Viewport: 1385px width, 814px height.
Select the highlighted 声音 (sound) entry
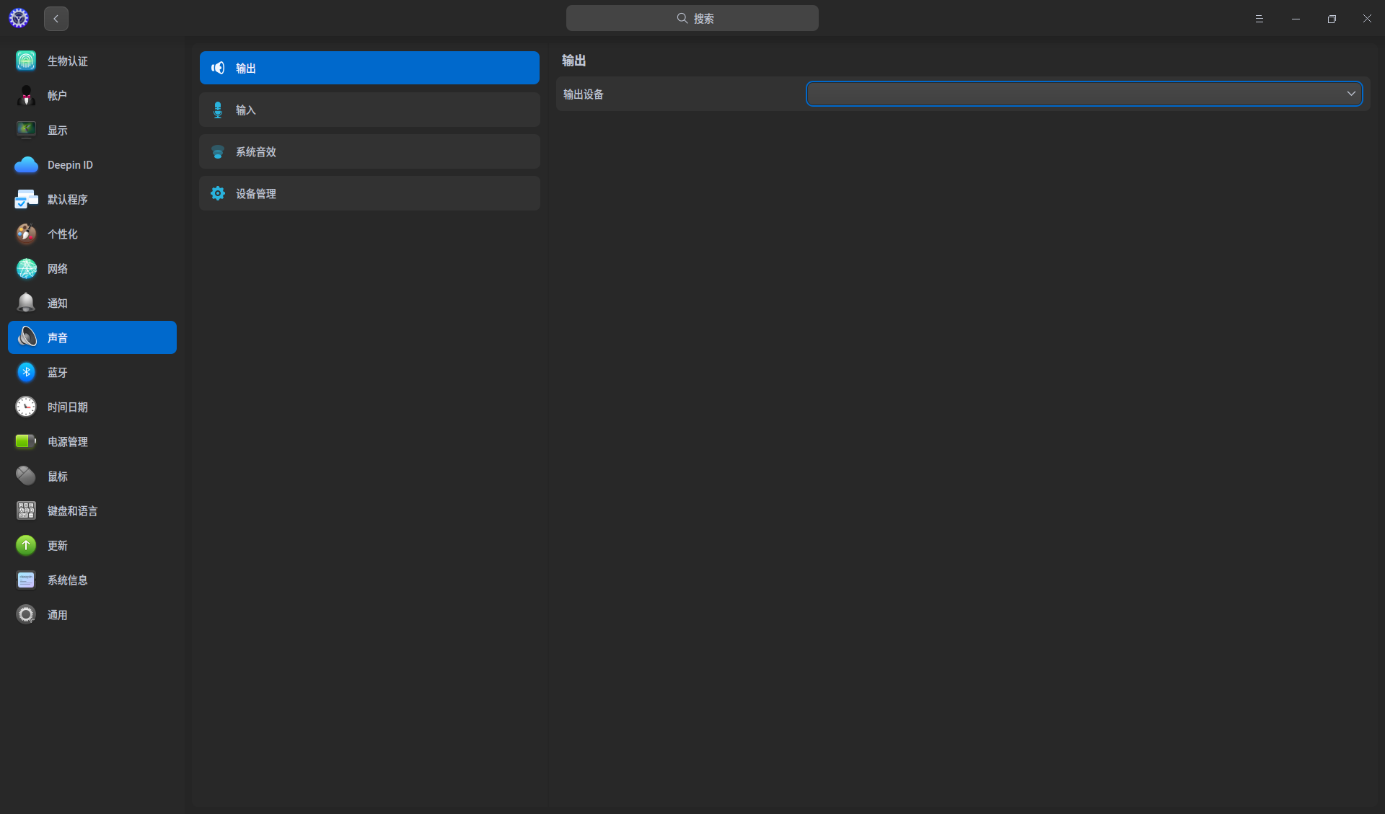(92, 337)
